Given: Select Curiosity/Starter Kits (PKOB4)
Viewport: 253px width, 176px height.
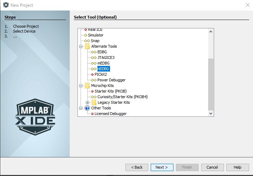Looking at the screenshot, I should tap(122, 97).
